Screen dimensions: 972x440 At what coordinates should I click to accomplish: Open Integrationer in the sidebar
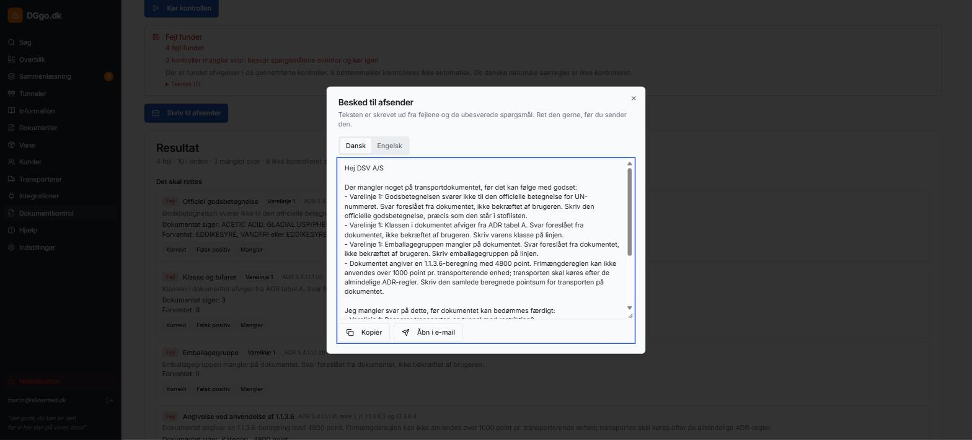[61, 196]
